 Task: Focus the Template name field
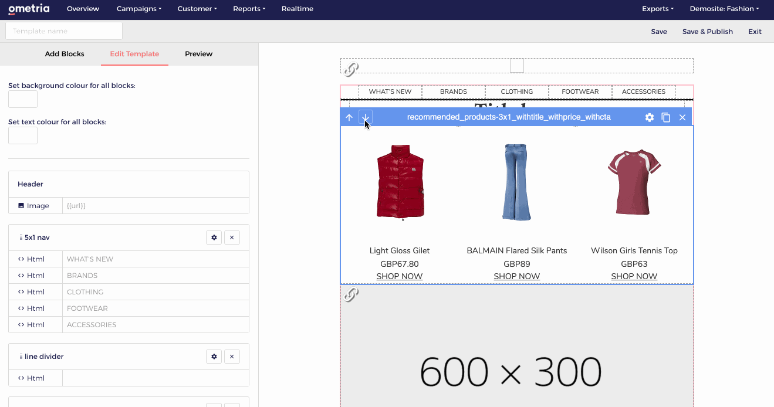point(64,31)
